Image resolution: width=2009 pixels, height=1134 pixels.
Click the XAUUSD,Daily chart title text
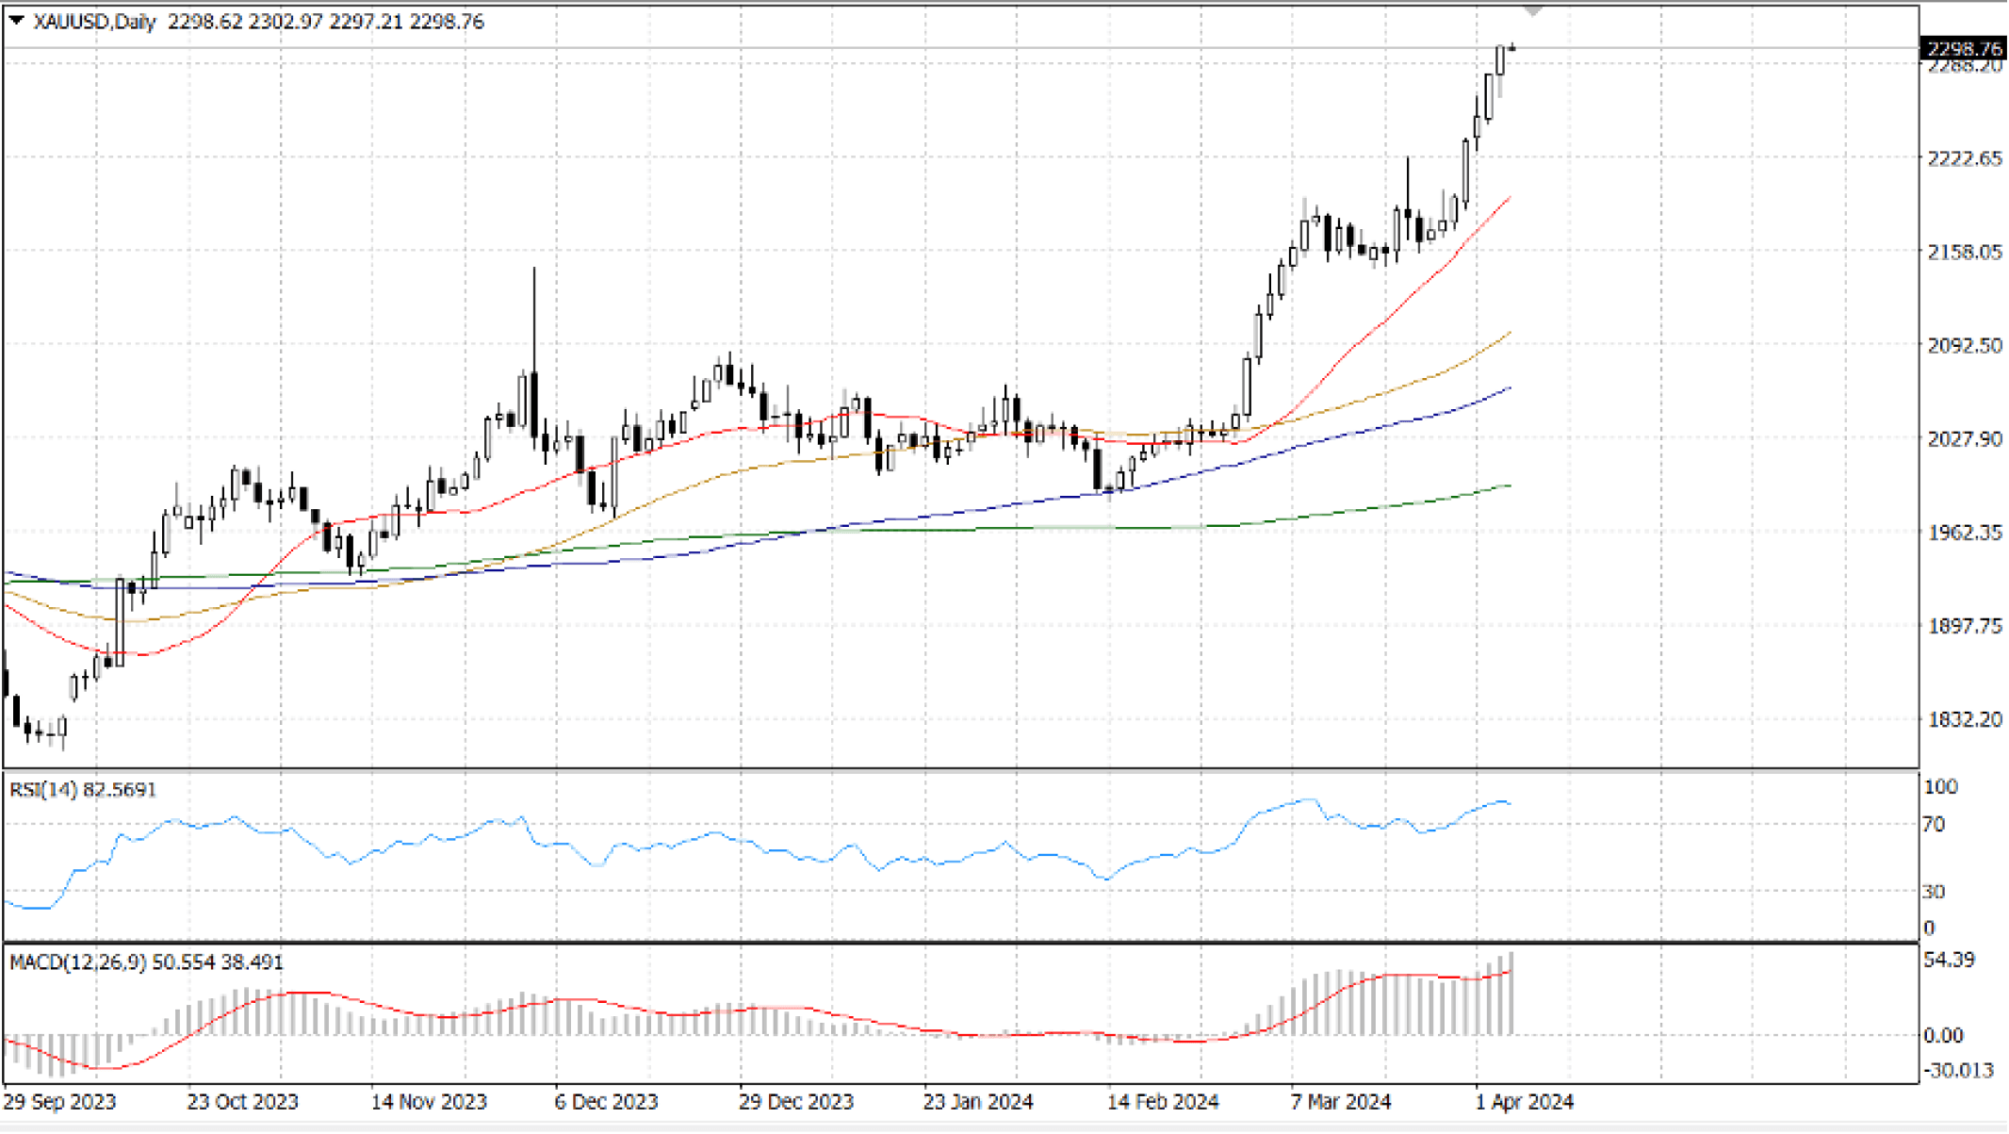94,21
